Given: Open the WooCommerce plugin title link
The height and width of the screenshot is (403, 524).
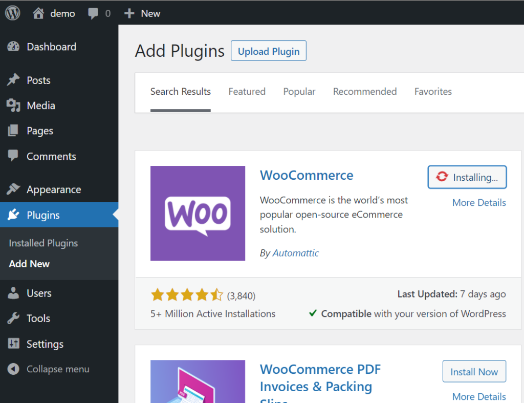Looking at the screenshot, I should (307, 175).
